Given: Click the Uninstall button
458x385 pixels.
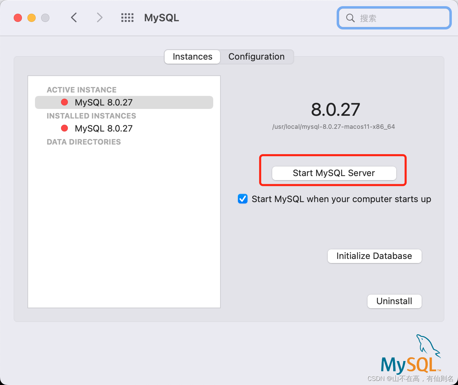Looking at the screenshot, I should [x=394, y=301].
